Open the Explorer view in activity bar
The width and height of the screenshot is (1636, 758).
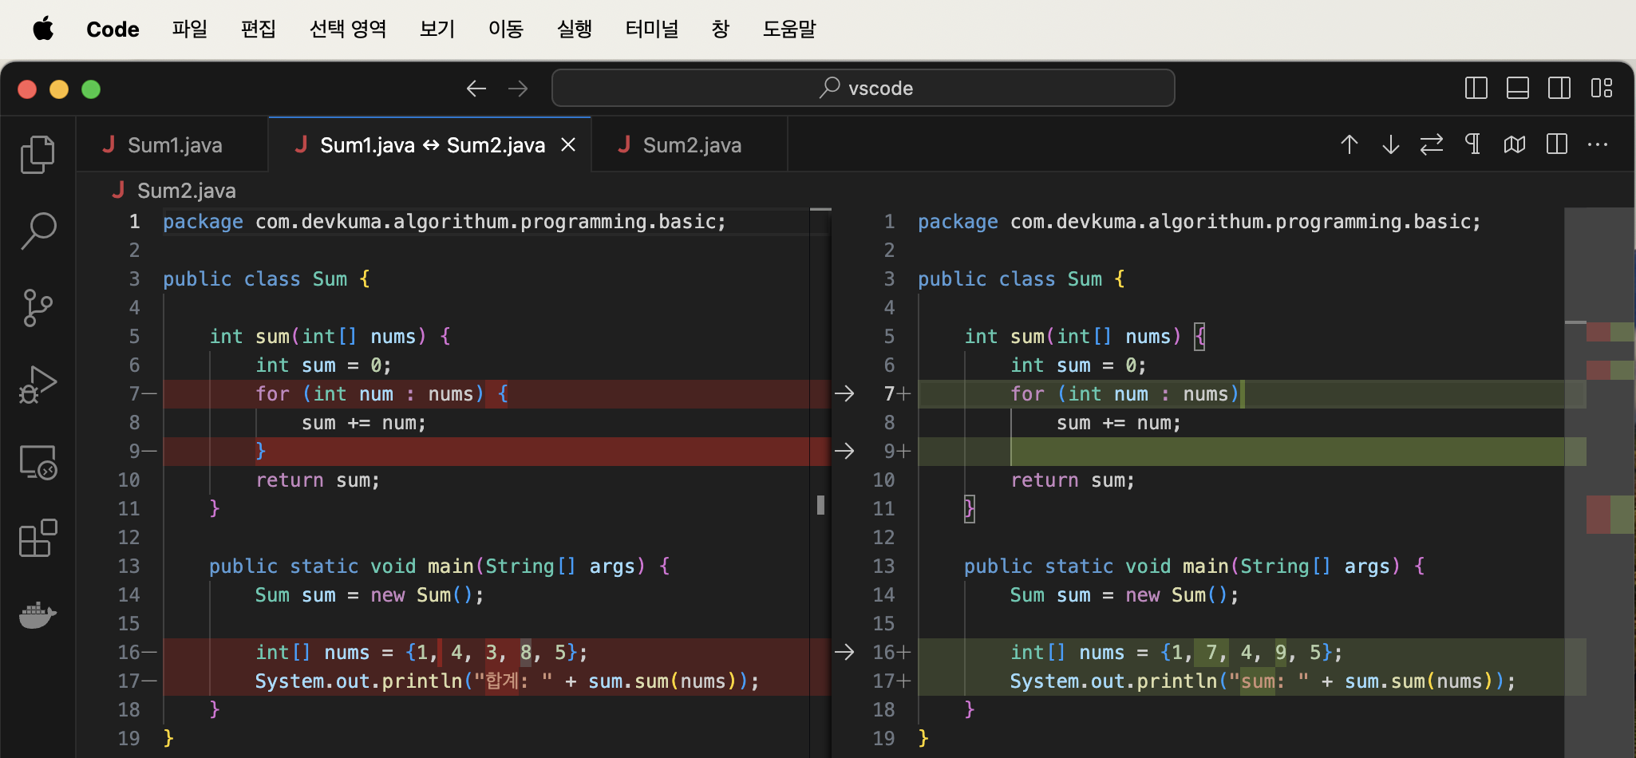point(38,154)
